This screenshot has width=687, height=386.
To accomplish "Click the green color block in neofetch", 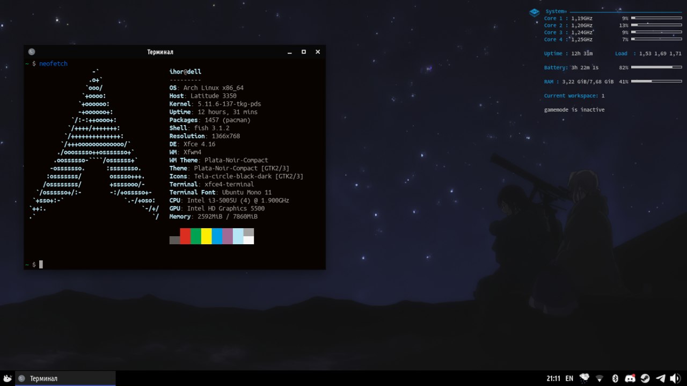I will click(196, 236).
